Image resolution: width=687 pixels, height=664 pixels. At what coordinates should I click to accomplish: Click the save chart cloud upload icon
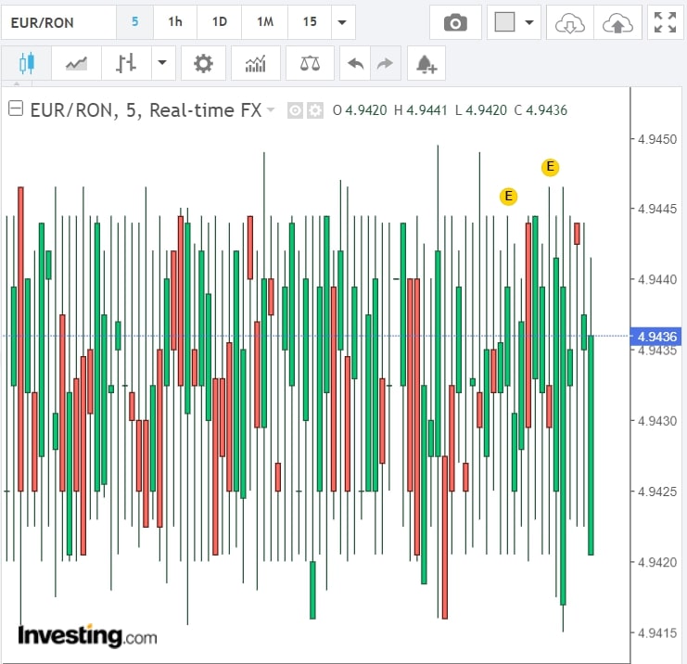pyautogui.click(x=617, y=22)
